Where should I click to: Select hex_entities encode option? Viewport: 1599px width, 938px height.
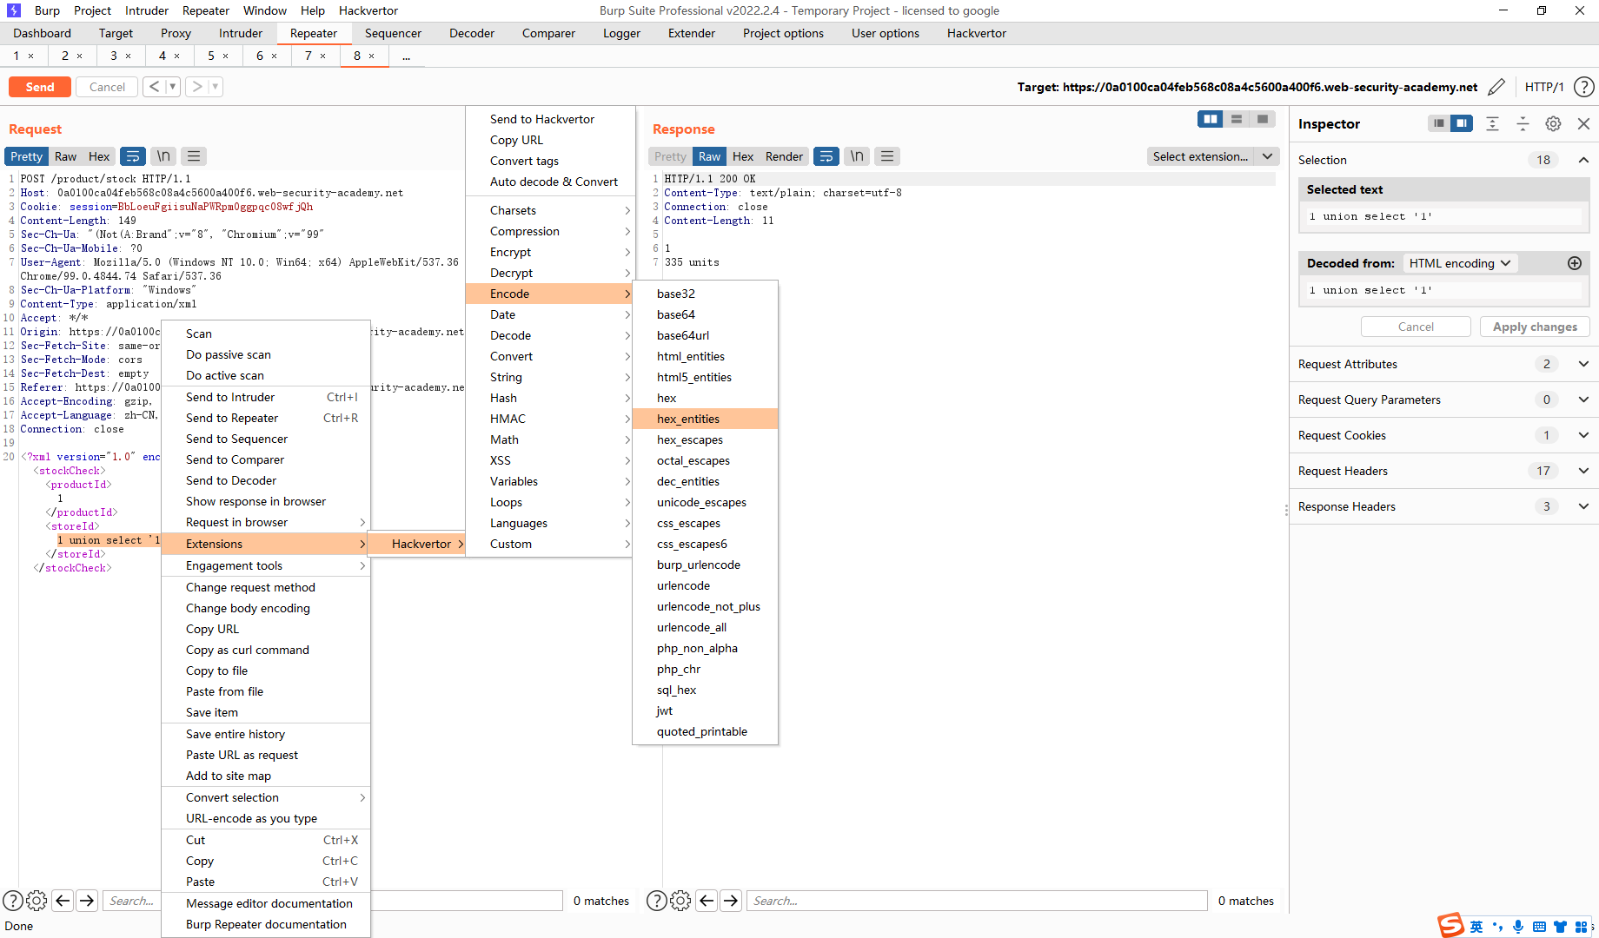coord(705,419)
